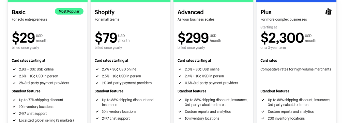Screen dimensions: 349x123
Task: Click the $29 USD/month price
Action: point(30,38)
